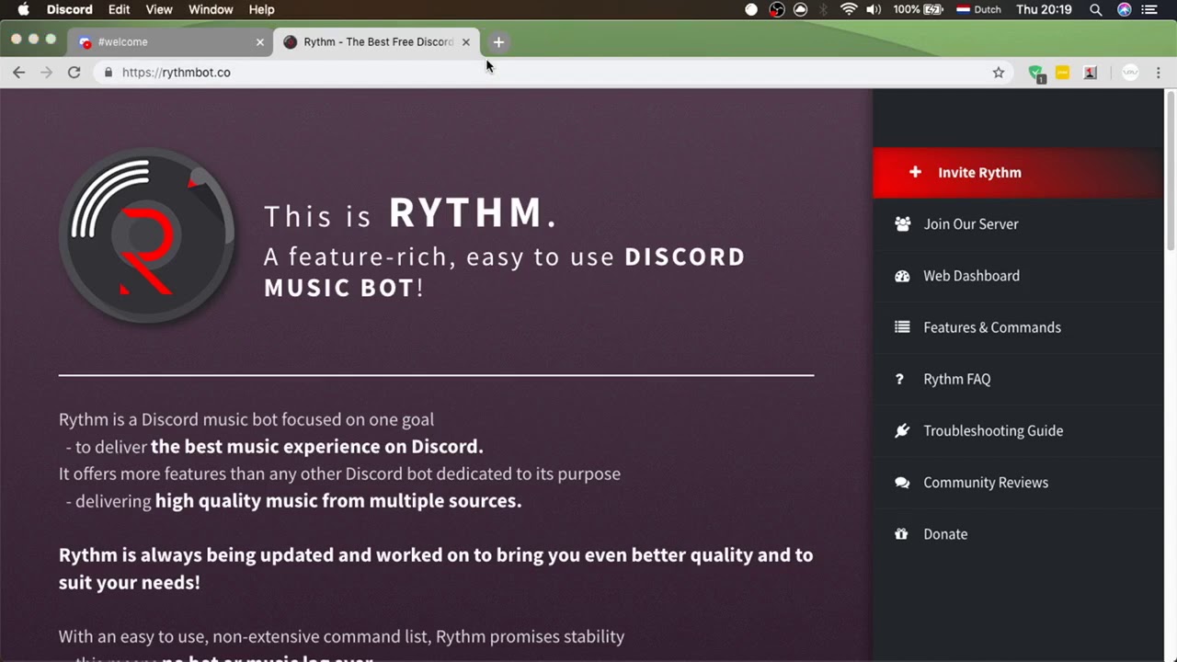Open the Discord menu in menu bar
Image resolution: width=1177 pixels, height=662 pixels.
pos(70,9)
